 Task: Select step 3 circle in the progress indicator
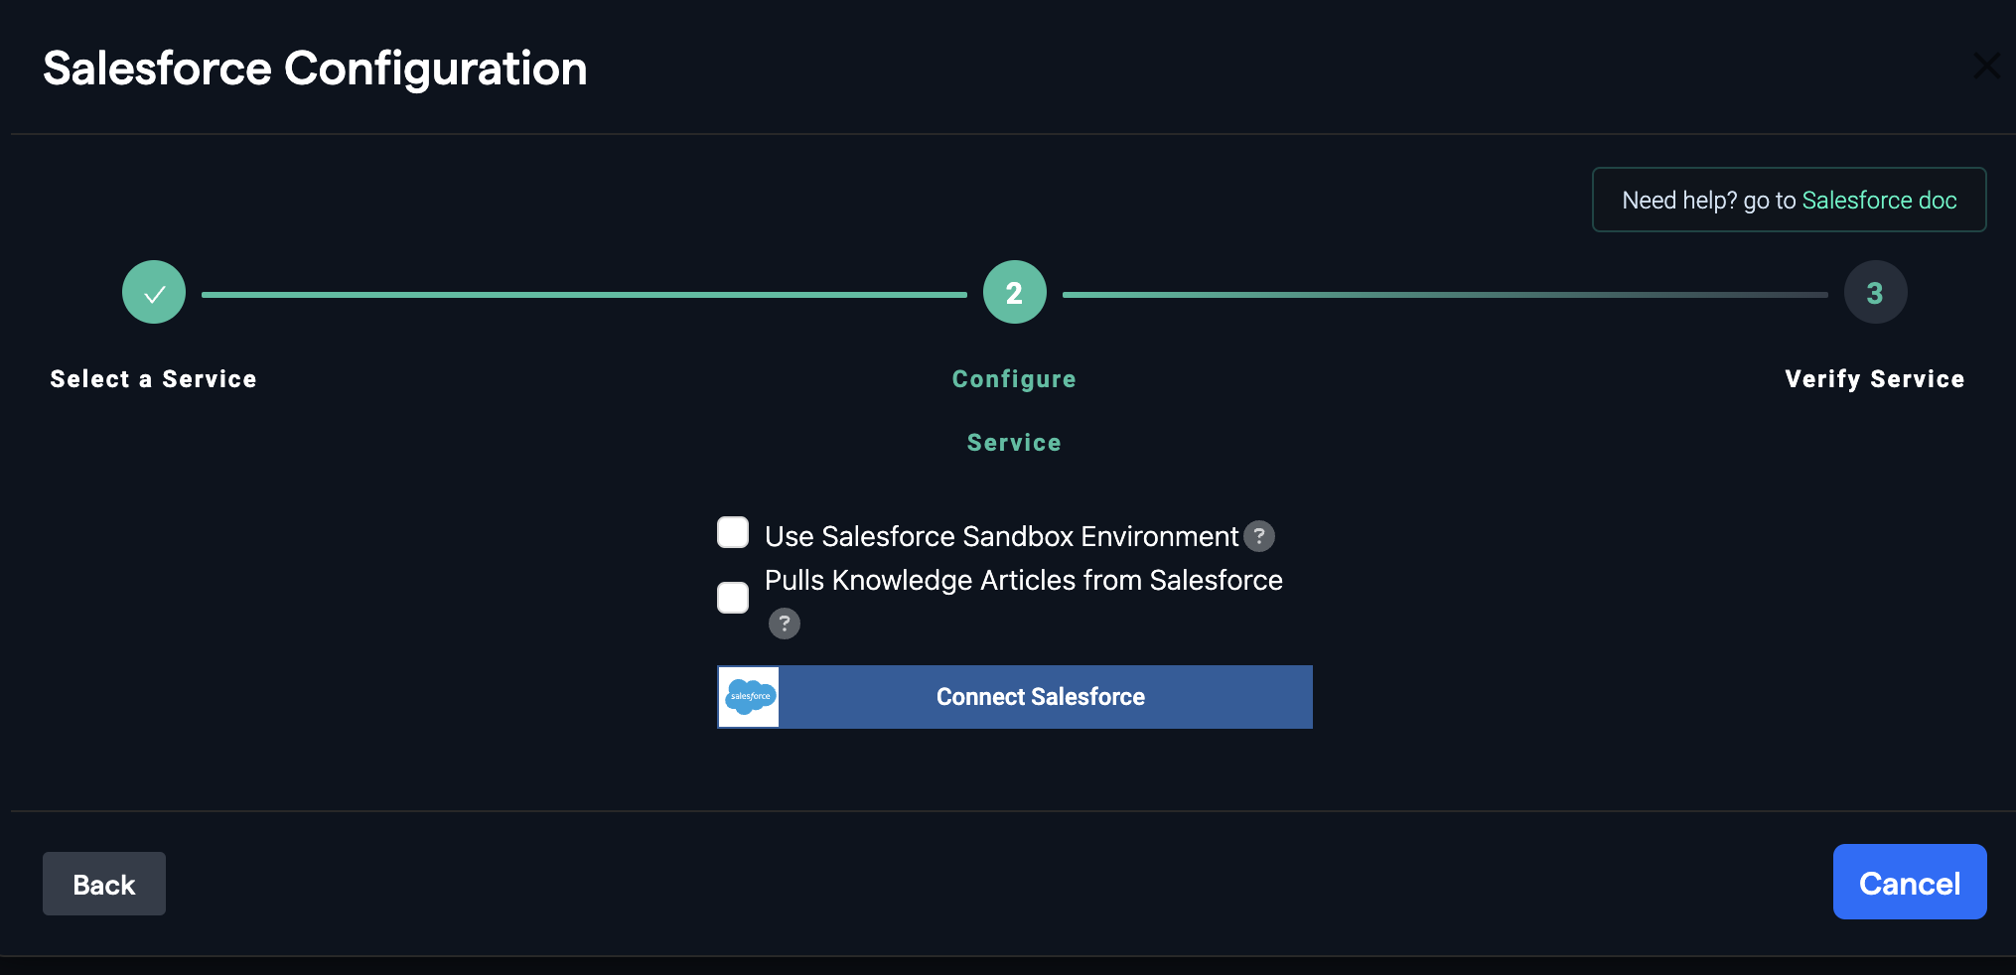[x=1875, y=292]
